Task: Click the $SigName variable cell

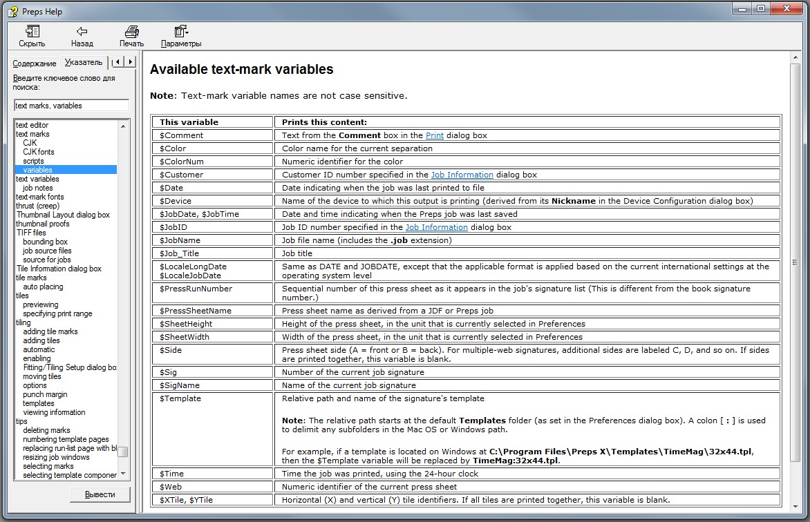Action: pos(212,385)
